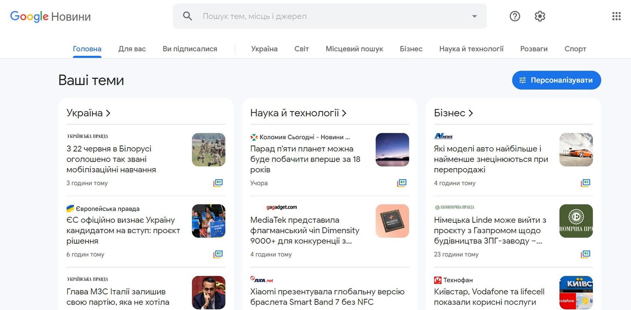The image size is (631, 310).
Task: Open the Settings gear icon
Action: point(540,16)
